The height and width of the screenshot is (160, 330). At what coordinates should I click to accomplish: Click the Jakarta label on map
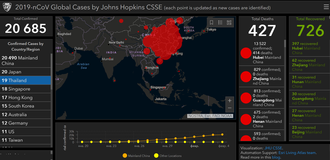161,99
